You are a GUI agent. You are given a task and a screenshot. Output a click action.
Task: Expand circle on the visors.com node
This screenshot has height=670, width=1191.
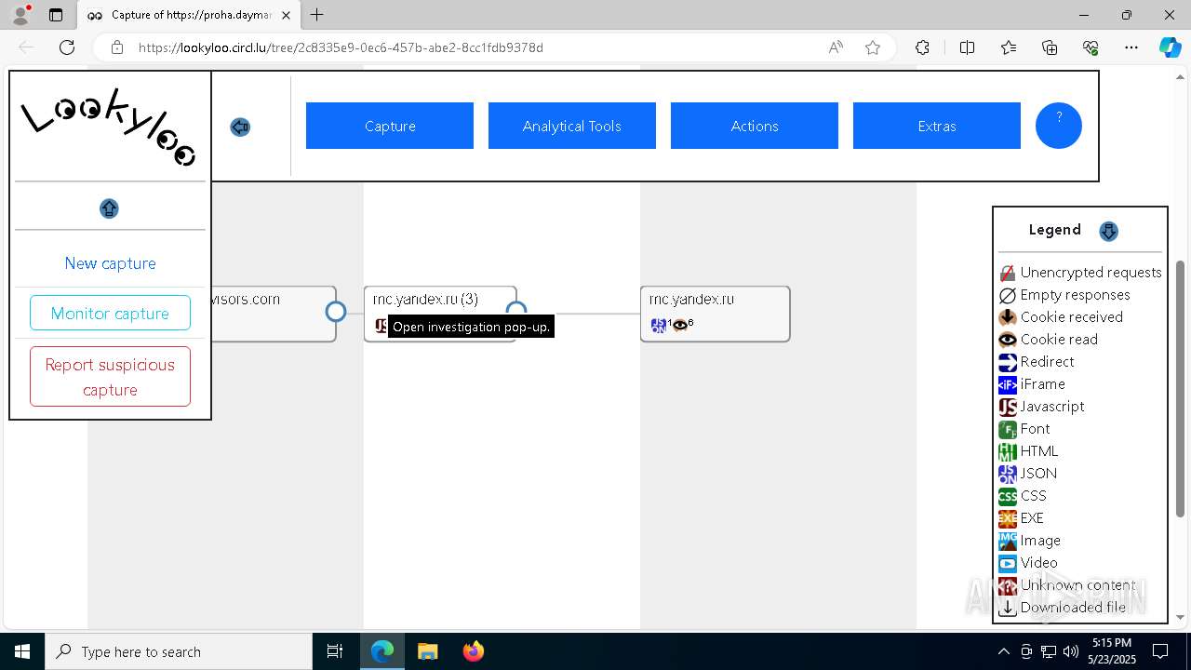pyautogui.click(x=336, y=312)
